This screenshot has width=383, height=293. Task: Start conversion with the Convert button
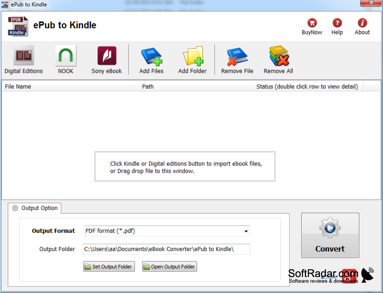[330, 235]
